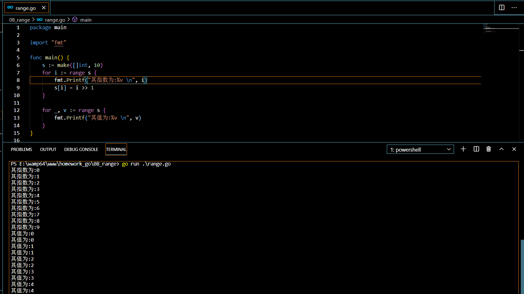Click the Go file icon in breadcrumbs
This screenshot has width=524, height=294.
pyautogui.click(x=40, y=20)
